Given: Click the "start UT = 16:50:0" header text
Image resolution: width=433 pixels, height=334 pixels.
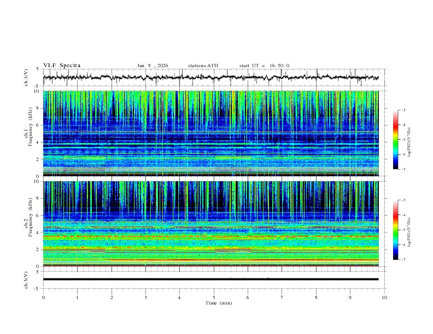Looking at the screenshot, I should click(264, 65).
